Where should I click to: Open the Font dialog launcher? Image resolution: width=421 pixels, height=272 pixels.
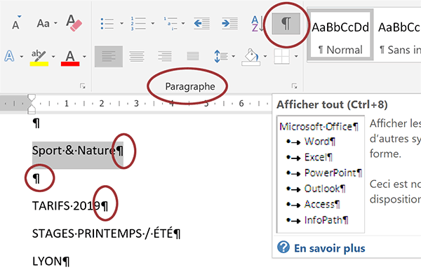pyautogui.click(x=82, y=86)
